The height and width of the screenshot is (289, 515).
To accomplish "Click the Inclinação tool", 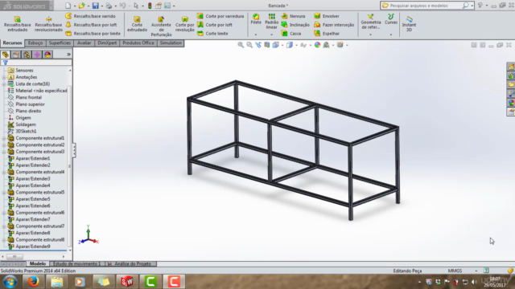I will click(295, 25).
